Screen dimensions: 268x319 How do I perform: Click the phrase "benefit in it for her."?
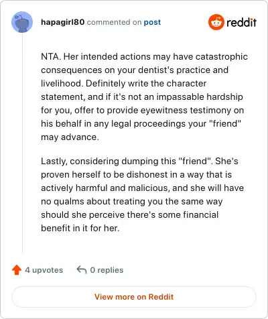point(80,228)
